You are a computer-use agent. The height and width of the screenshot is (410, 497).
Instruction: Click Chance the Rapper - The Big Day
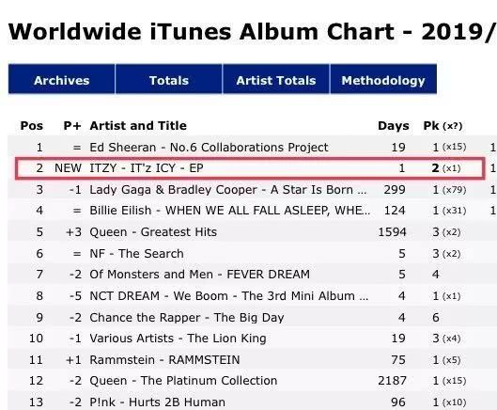click(187, 317)
